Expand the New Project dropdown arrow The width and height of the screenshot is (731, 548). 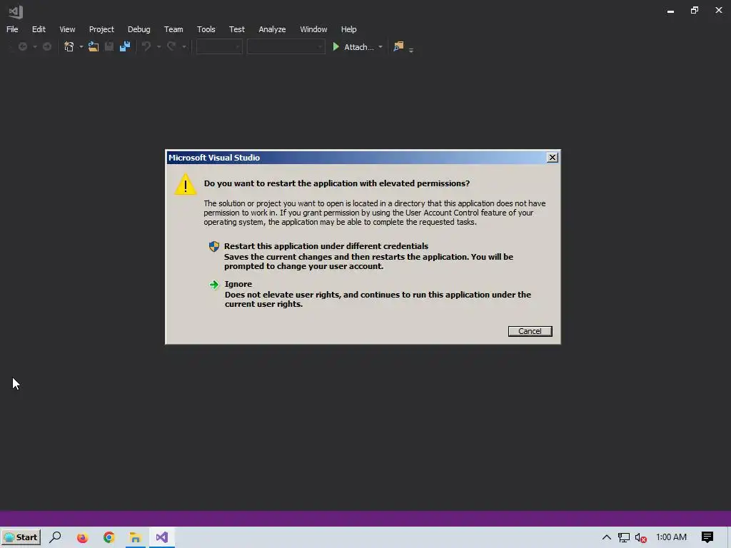tap(81, 47)
